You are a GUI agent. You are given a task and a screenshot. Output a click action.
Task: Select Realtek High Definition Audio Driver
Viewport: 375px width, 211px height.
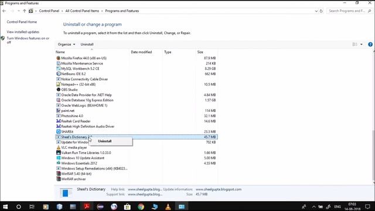pos(137,127)
